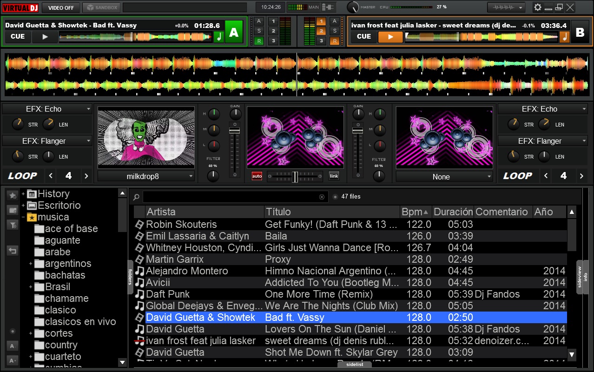Click the Deck A milkdrop8 video preview
Image resolution: width=594 pixels, height=372 pixels.
[146, 137]
